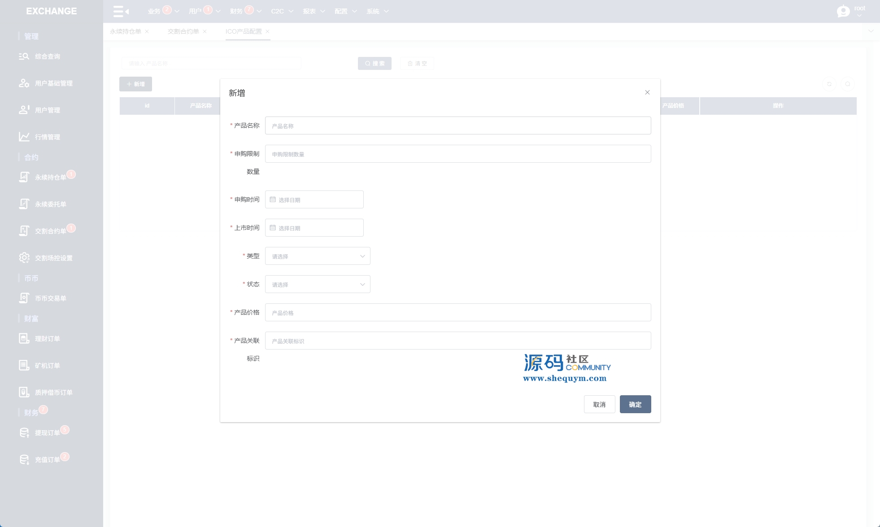The image size is (880, 527).
Task: Open the 状态 select dropdown
Action: 318,284
